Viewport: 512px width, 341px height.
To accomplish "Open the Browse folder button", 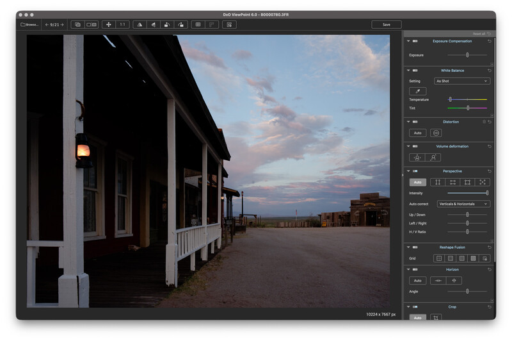I will click(29, 24).
